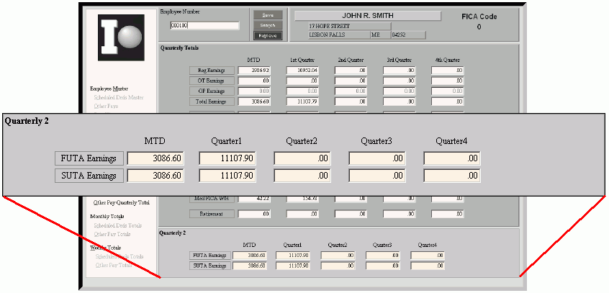Open Employee Master in sidebar
This screenshot has height=293, width=609.
109,89
